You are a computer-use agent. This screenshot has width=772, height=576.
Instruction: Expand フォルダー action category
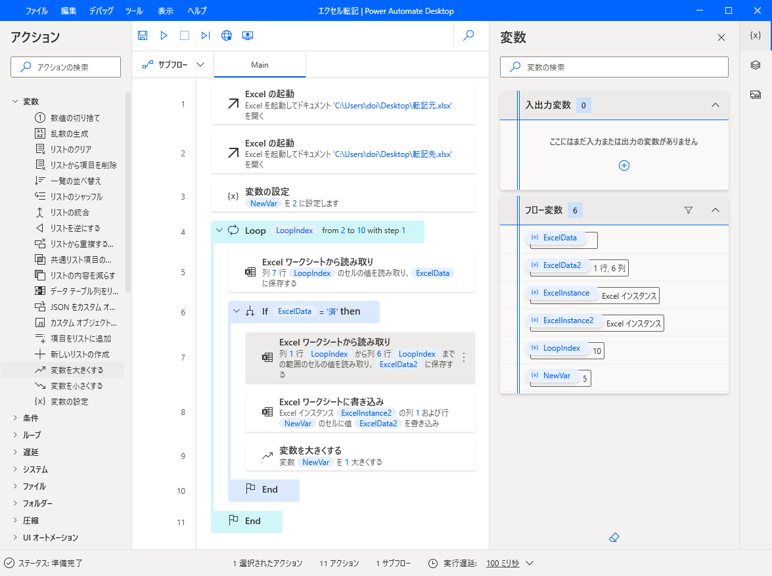(x=14, y=503)
